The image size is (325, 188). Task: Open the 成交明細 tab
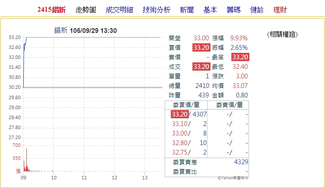119,10
